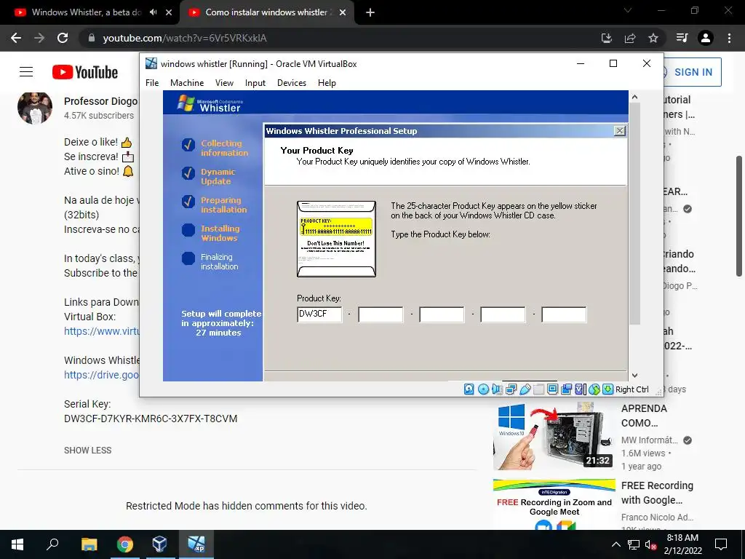Click the CPU virtualization indicator icon

[x=580, y=389]
